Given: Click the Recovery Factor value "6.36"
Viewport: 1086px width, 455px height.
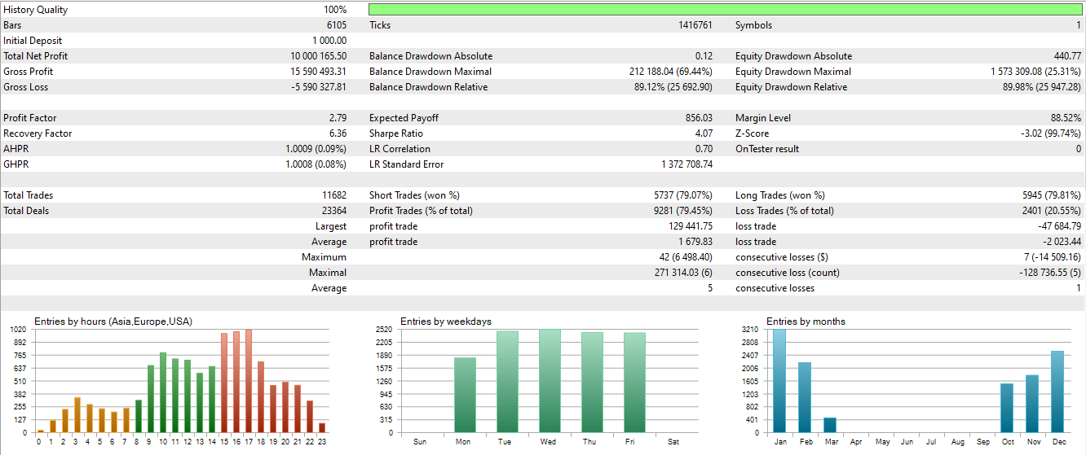Looking at the screenshot, I should click(338, 133).
